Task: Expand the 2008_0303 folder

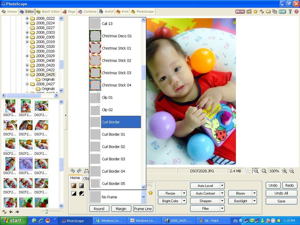Action: (x=27, y=33)
